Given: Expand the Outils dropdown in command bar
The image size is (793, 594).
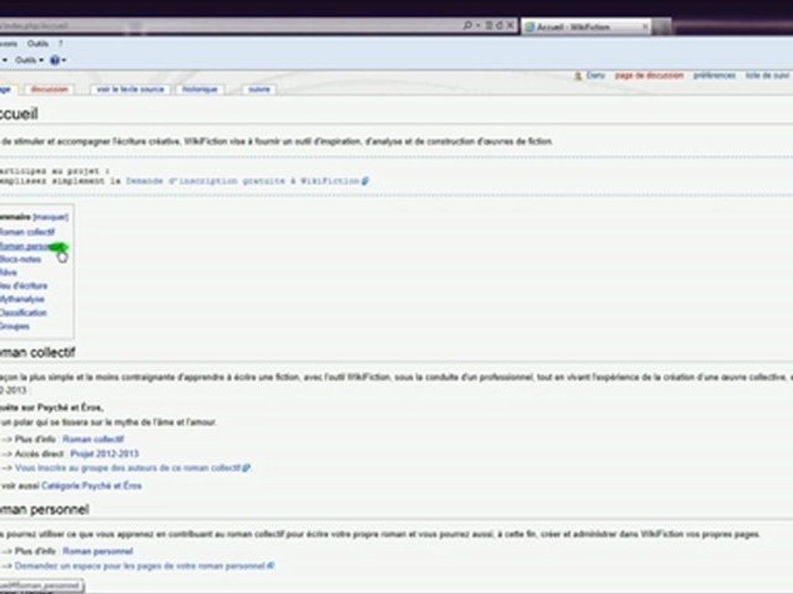Looking at the screenshot, I should click(30, 60).
